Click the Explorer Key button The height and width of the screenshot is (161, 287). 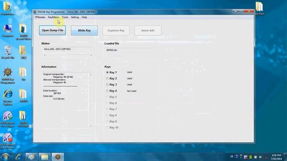116,30
